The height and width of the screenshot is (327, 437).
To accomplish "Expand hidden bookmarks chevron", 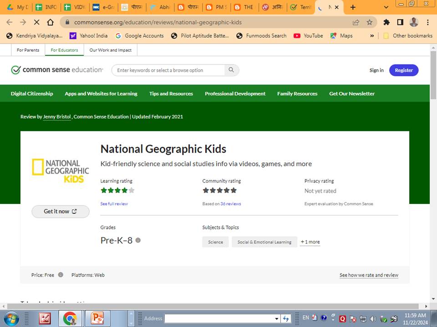I will point(372,35).
